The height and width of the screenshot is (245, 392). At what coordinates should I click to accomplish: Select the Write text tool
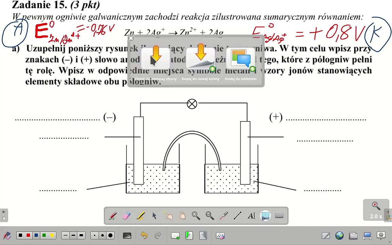(x=251, y=215)
